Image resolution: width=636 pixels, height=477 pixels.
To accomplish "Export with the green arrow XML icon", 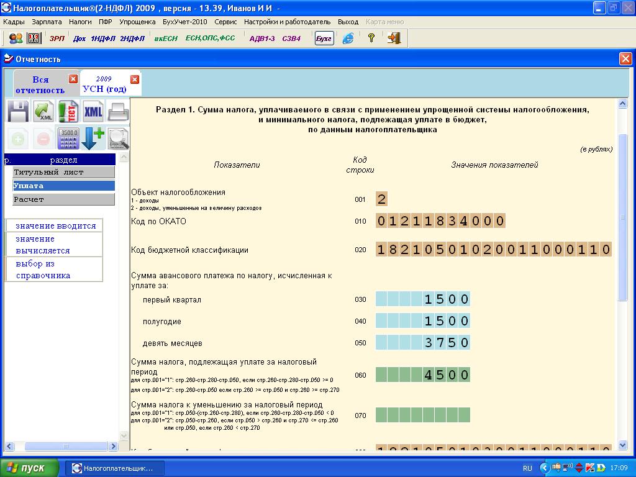I will (43, 111).
